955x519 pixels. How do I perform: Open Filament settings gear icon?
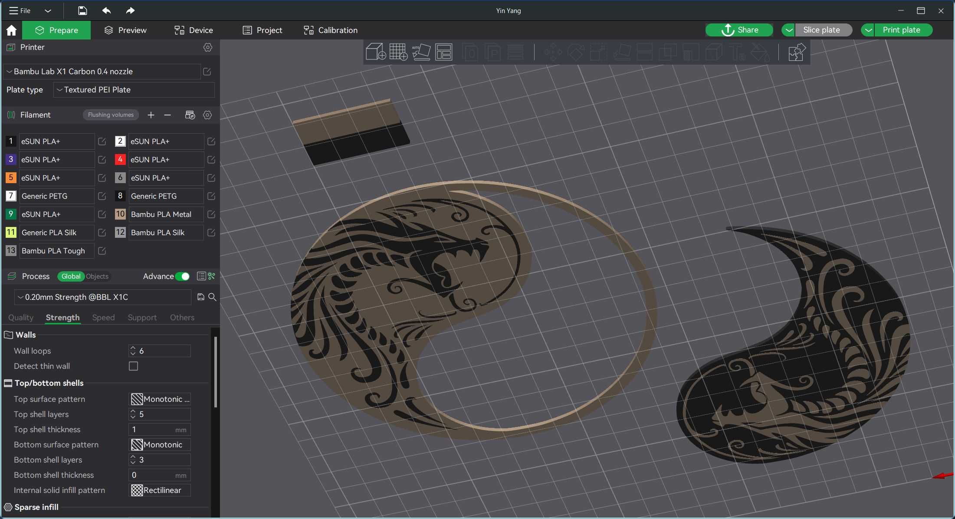(x=207, y=115)
